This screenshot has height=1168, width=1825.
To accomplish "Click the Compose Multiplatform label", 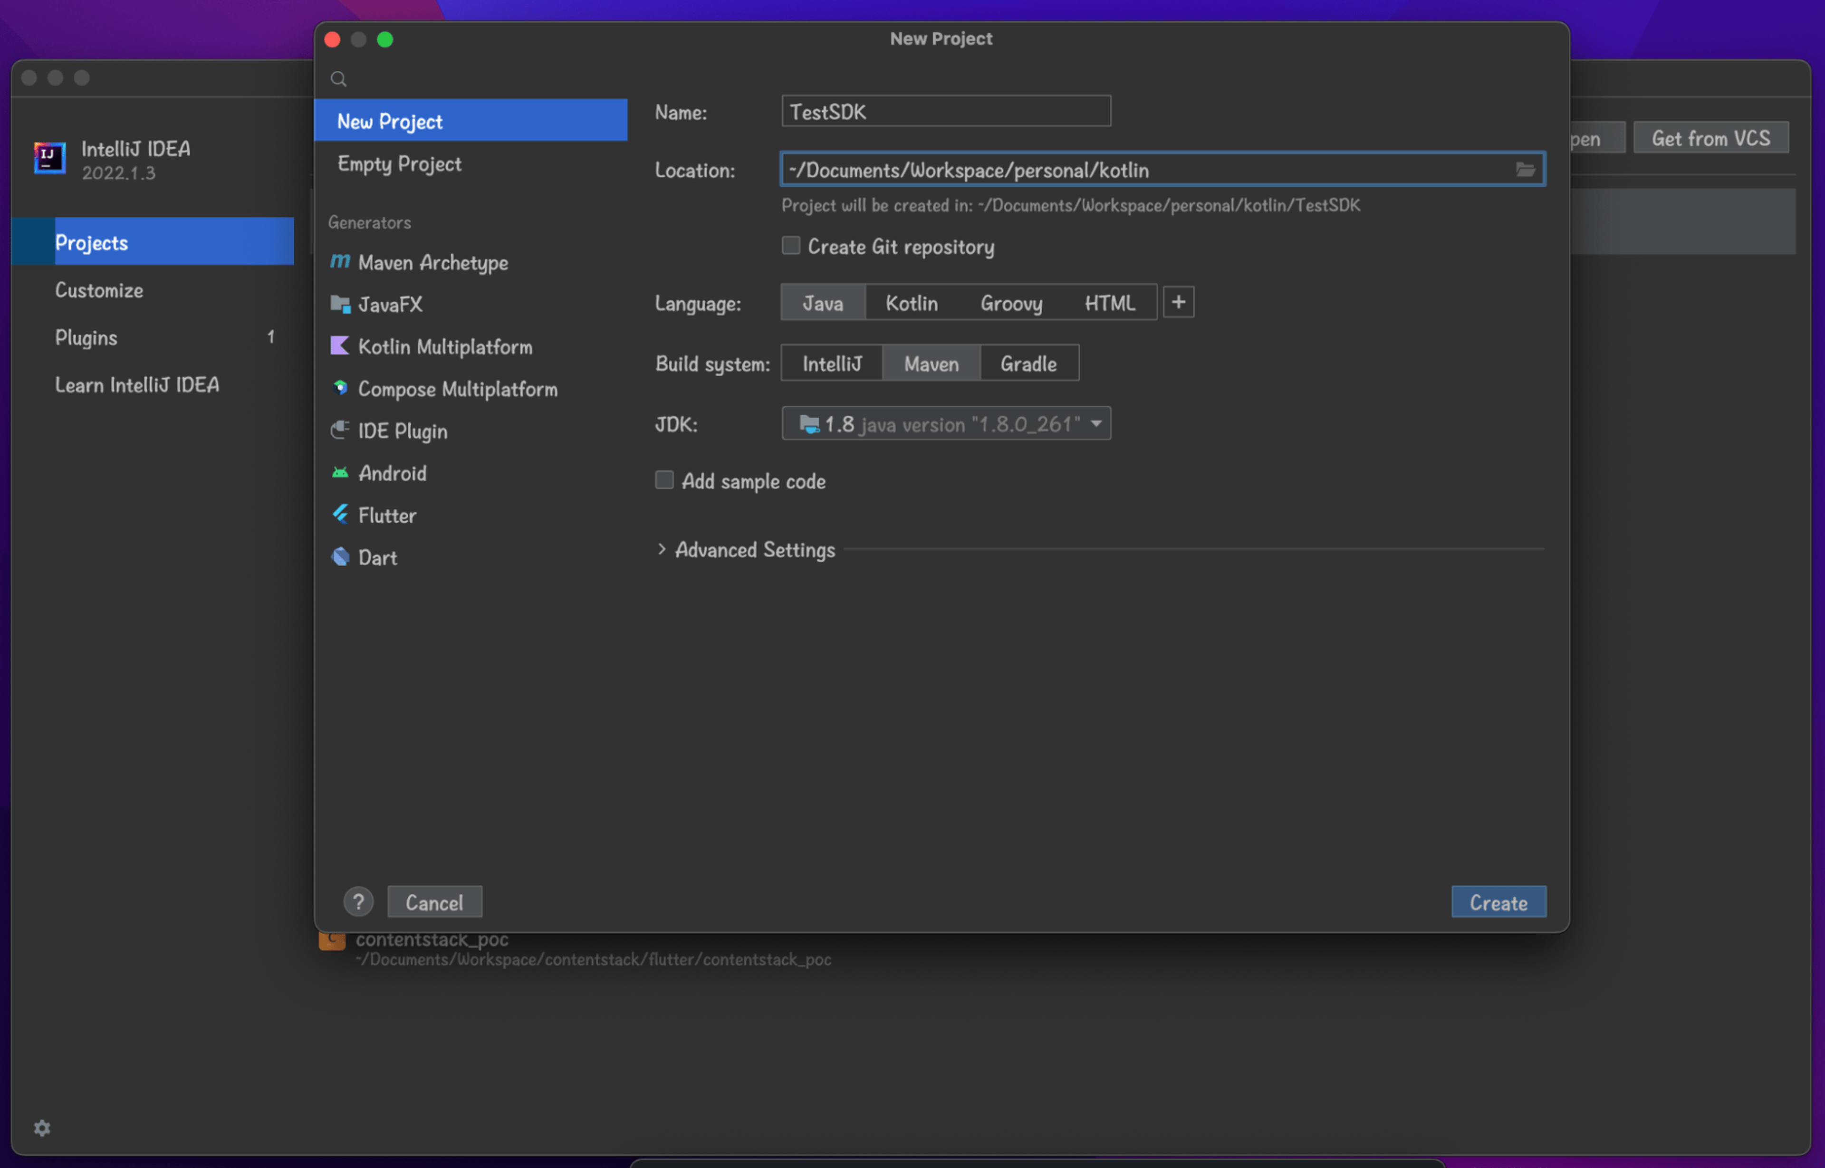I will (x=457, y=389).
